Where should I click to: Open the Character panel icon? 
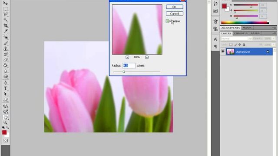click(x=215, y=39)
